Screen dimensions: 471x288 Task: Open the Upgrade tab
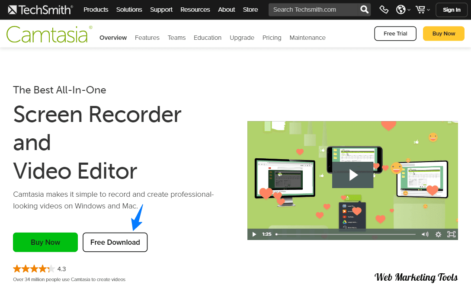[242, 38]
